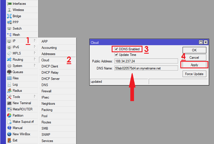Image resolution: width=214 pixels, height=144 pixels.
Task: Open Queues via its sidebar icon
Action: (x=9, y=72)
